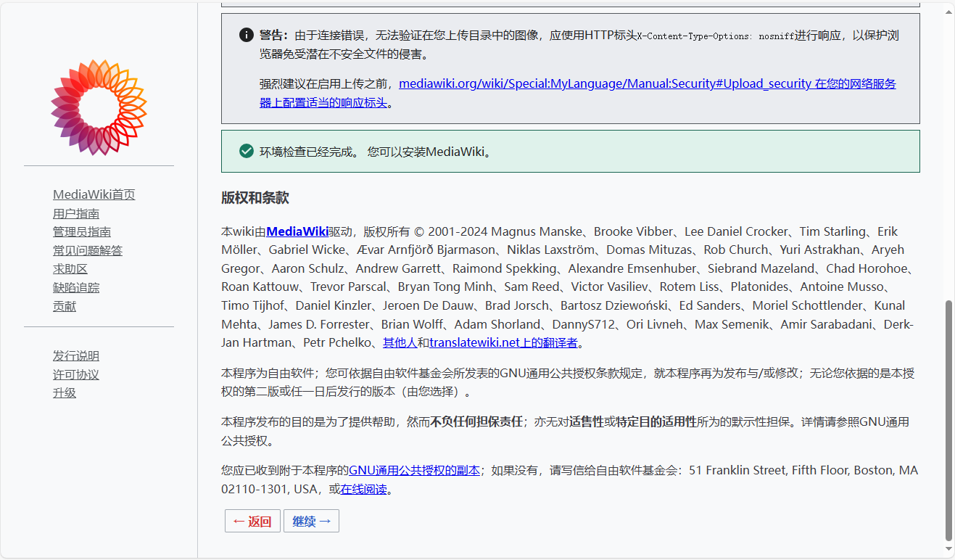Open 求助区 link
955x560 pixels.
[x=70, y=269]
